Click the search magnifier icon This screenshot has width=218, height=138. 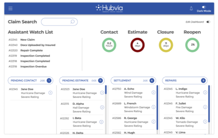72,22
